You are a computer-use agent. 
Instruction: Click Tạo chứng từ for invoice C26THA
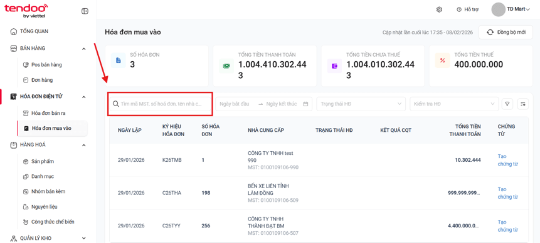(x=507, y=193)
